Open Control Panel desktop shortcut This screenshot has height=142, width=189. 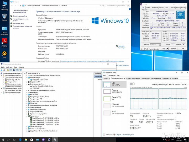(4, 31)
